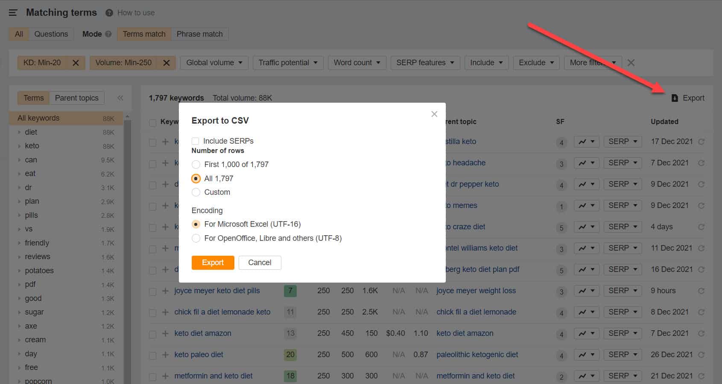Switch to Phrase match mode
Viewport: 722px width, 384px height.
click(x=199, y=34)
